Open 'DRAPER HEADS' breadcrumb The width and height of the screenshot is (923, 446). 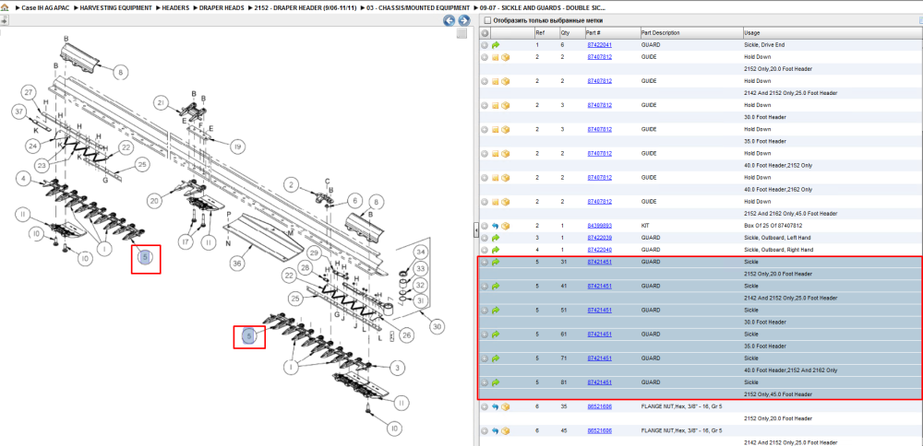click(x=222, y=8)
